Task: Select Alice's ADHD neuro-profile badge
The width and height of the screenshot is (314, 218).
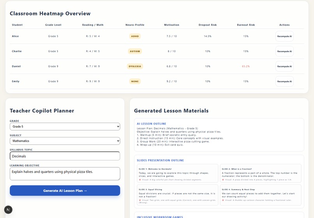Action: pos(135,36)
